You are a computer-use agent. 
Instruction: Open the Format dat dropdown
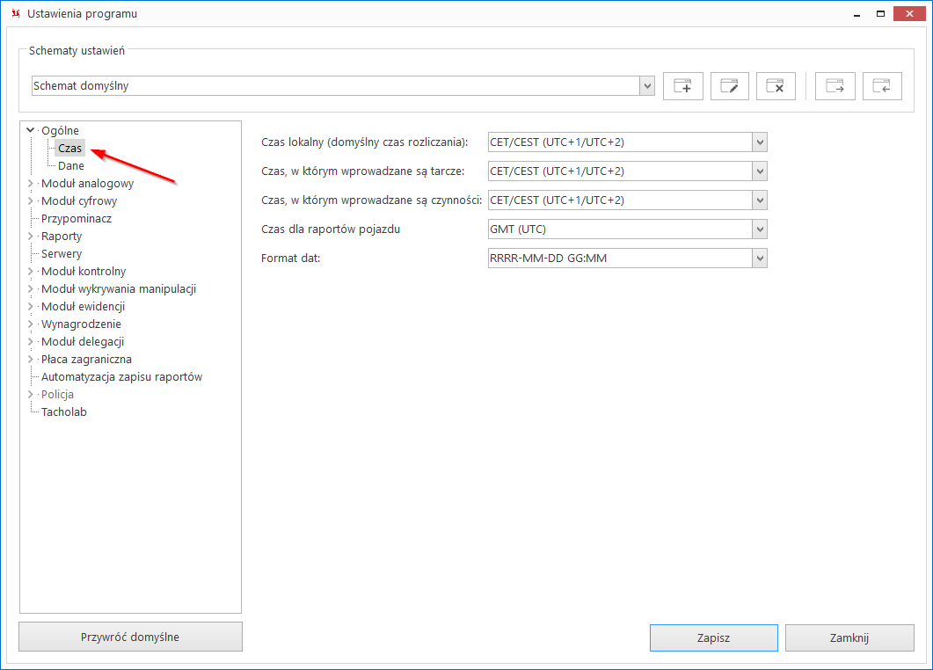point(760,259)
